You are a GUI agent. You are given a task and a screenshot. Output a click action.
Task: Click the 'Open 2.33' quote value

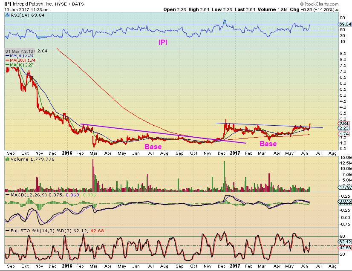point(175,9)
